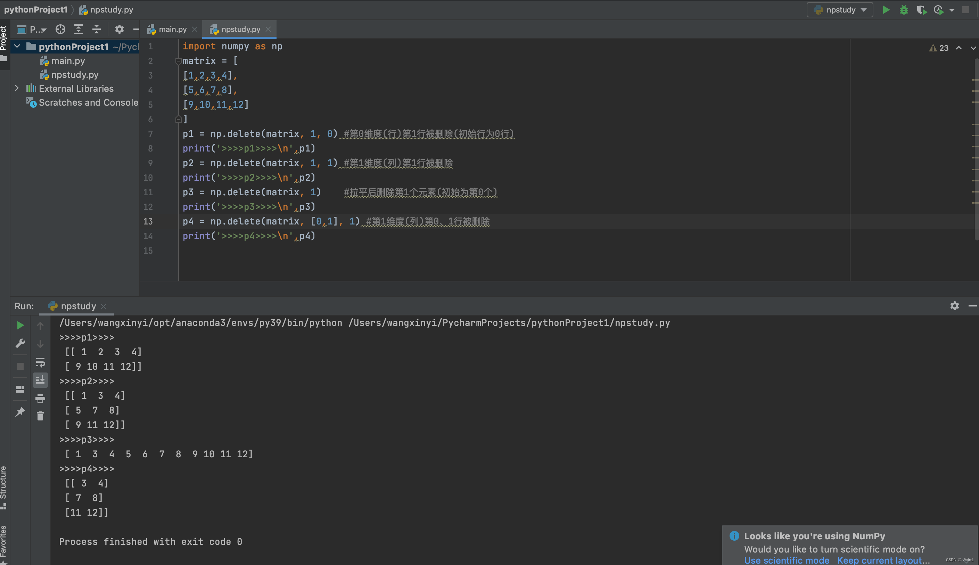Screen dimensions: 979x565
Task: Toggle Pin Tab in Run panel
Action: (x=20, y=412)
